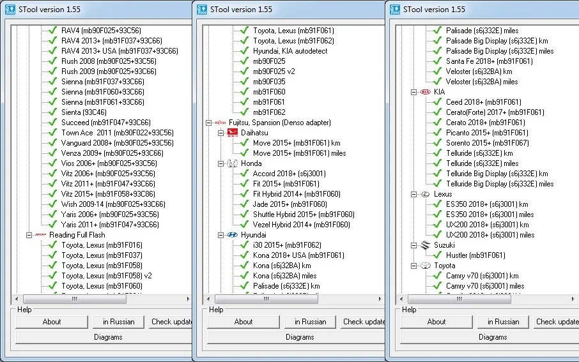Screen dimensions: 579x362
Task: Select 'Veloster (s6j32BA) miles' row
Action: 482,82
